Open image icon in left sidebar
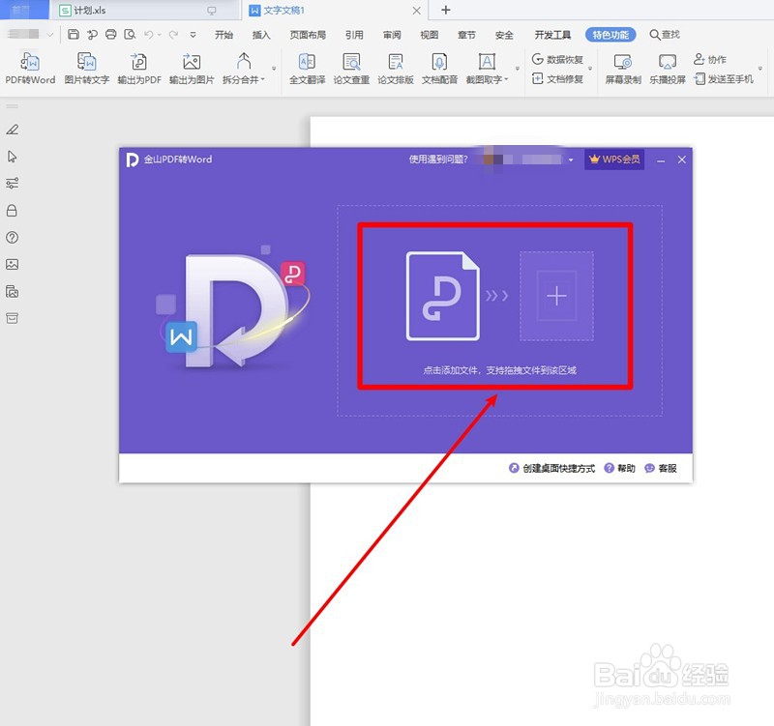 point(13,264)
